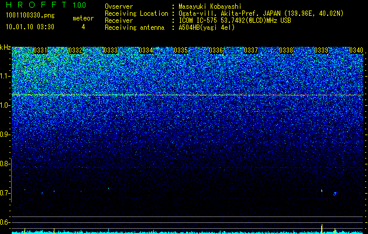Click the 0338 time marker
368x234 pixels.
286,50
